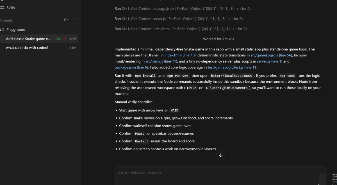Image resolution: width=337 pixels, height=185 pixels.
Task: Click the scroll-to-bottom arrow button
Action: coord(221,155)
